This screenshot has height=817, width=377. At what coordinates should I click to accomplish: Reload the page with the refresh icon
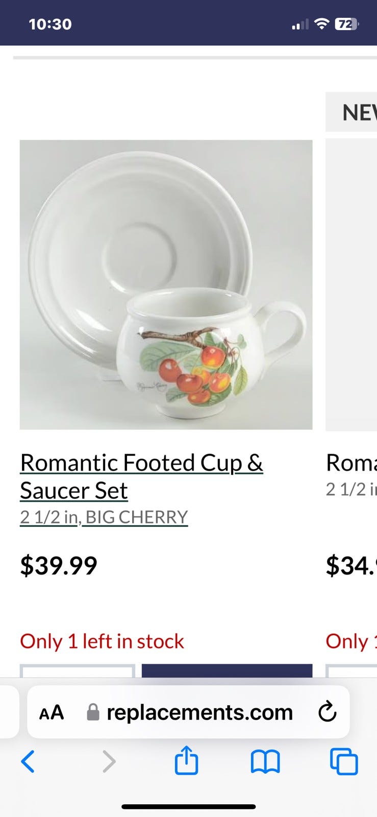pos(327,712)
